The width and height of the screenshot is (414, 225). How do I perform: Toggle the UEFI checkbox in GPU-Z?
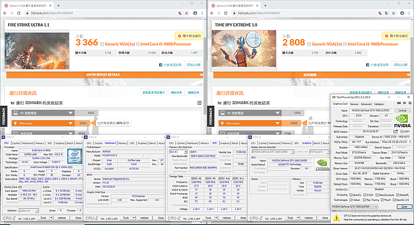[x=402, y=132]
